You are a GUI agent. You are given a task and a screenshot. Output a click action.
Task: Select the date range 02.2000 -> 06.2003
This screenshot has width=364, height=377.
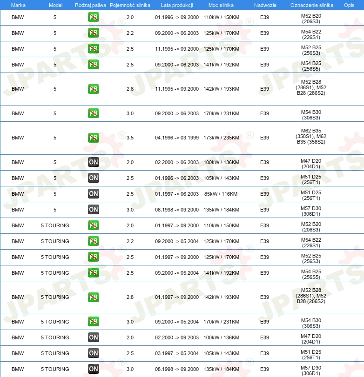pyautogui.click(x=177, y=162)
